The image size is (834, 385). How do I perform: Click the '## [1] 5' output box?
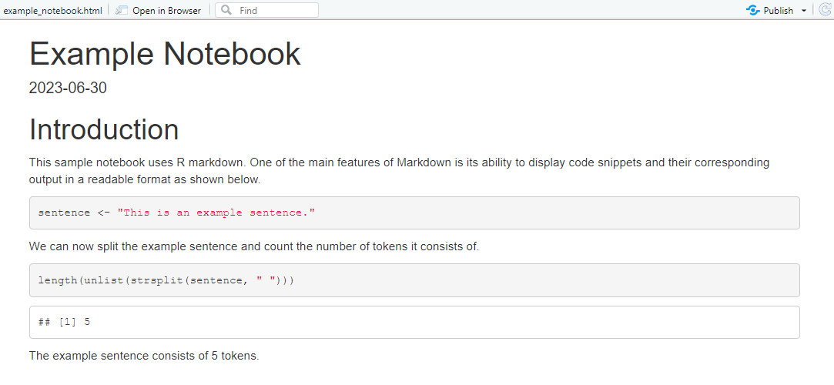pos(414,322)
